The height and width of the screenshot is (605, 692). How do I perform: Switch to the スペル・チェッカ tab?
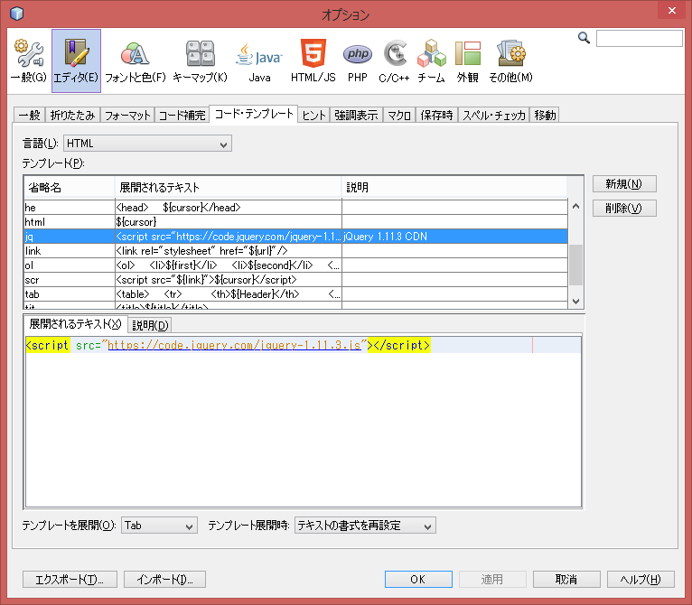[494, 116]
